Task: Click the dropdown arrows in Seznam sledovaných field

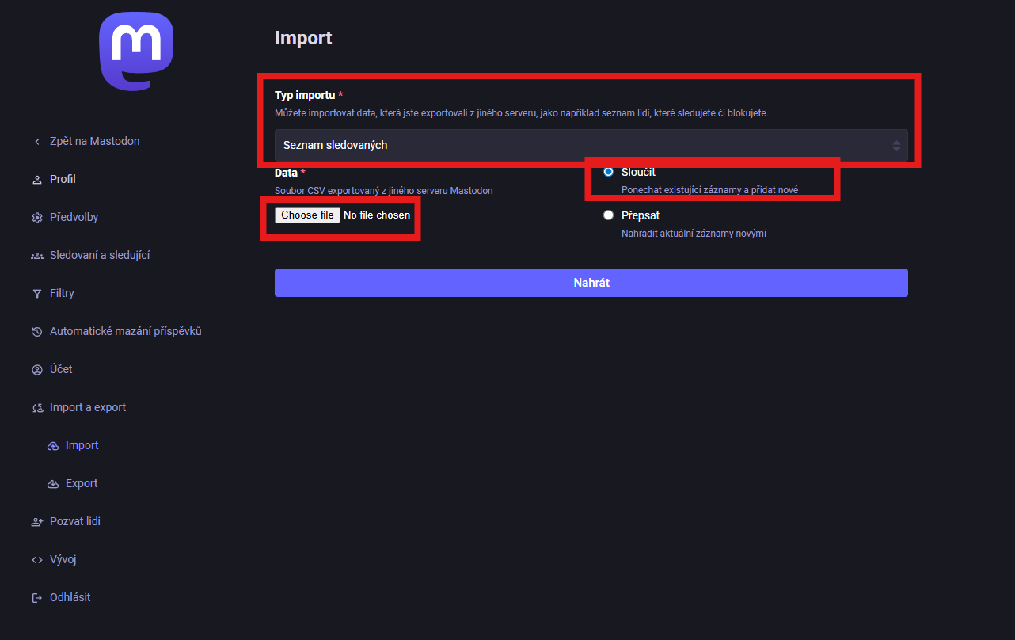Action: (896, 146)
